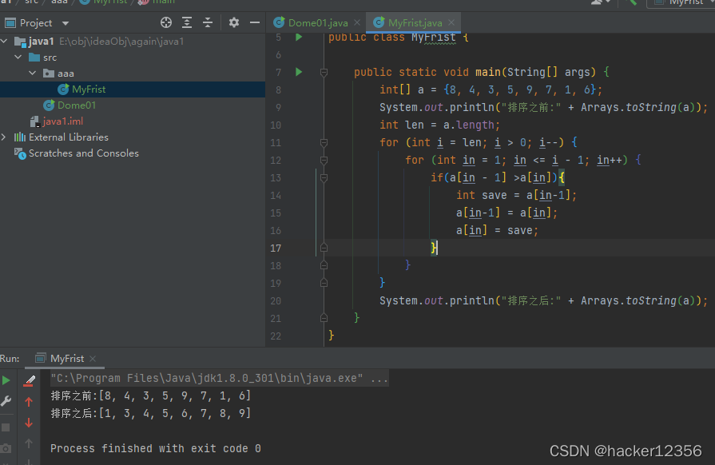Click MyFrist class name in declaration line
Viewport: 715px width, 465px height.
[x=434, y=38]
